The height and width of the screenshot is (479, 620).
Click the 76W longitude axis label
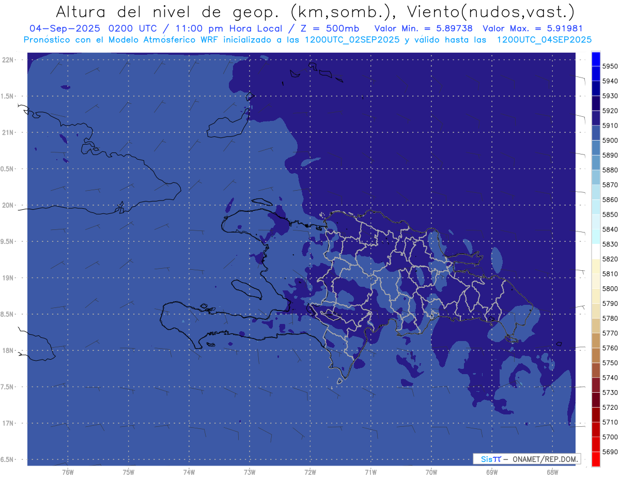(68, 472)
